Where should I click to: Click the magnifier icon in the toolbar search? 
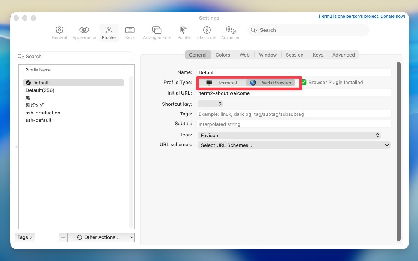pyautogui.click(x=254, y=30)
